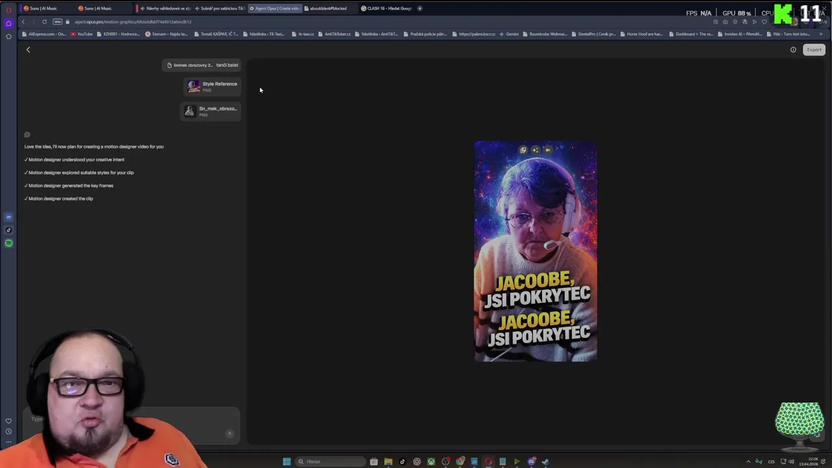Open the Seznam bookmark
The image size is (832, 468).
coord(167,34)
